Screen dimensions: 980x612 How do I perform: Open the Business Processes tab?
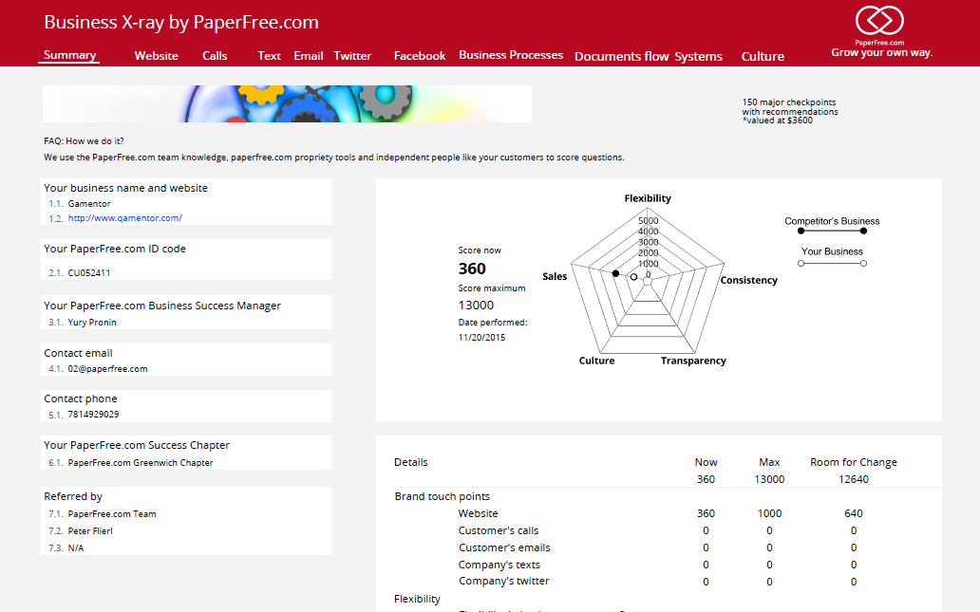coord(511,55)
